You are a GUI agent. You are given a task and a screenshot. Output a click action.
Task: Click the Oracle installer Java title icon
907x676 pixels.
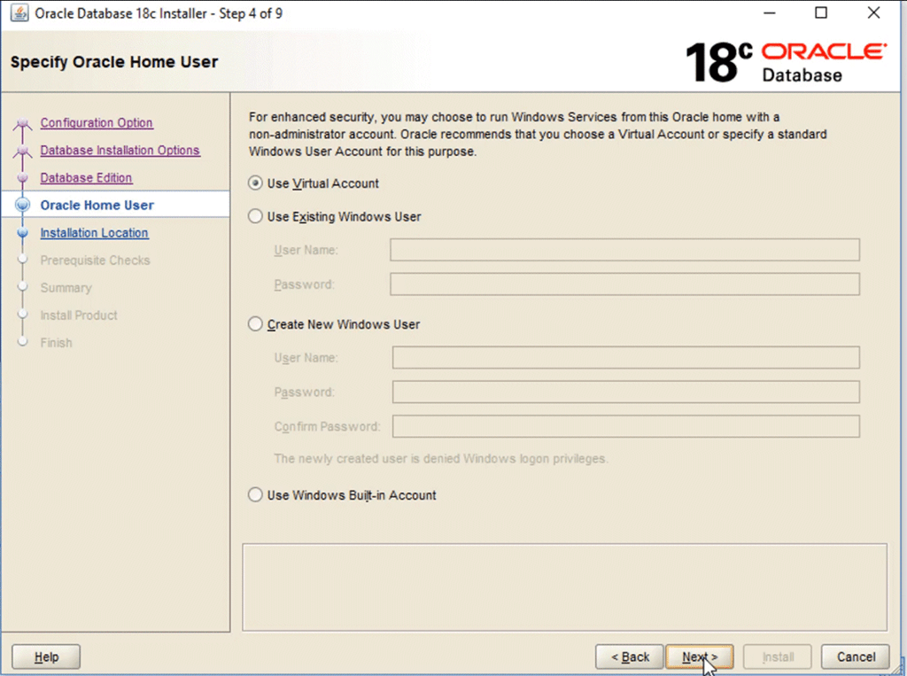pyautogui.click(x=19, y=13)
